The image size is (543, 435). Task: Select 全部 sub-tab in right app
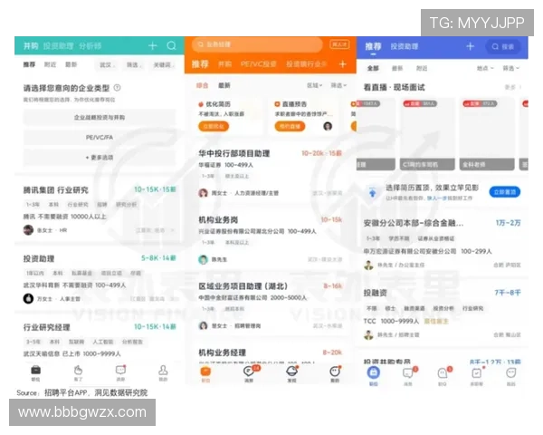(x=373, y=68)
